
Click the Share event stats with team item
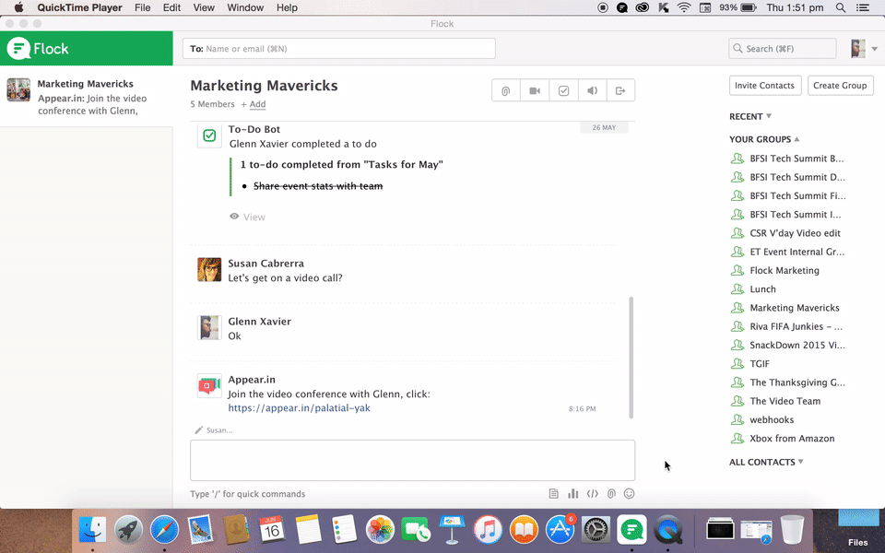(318, 186)
